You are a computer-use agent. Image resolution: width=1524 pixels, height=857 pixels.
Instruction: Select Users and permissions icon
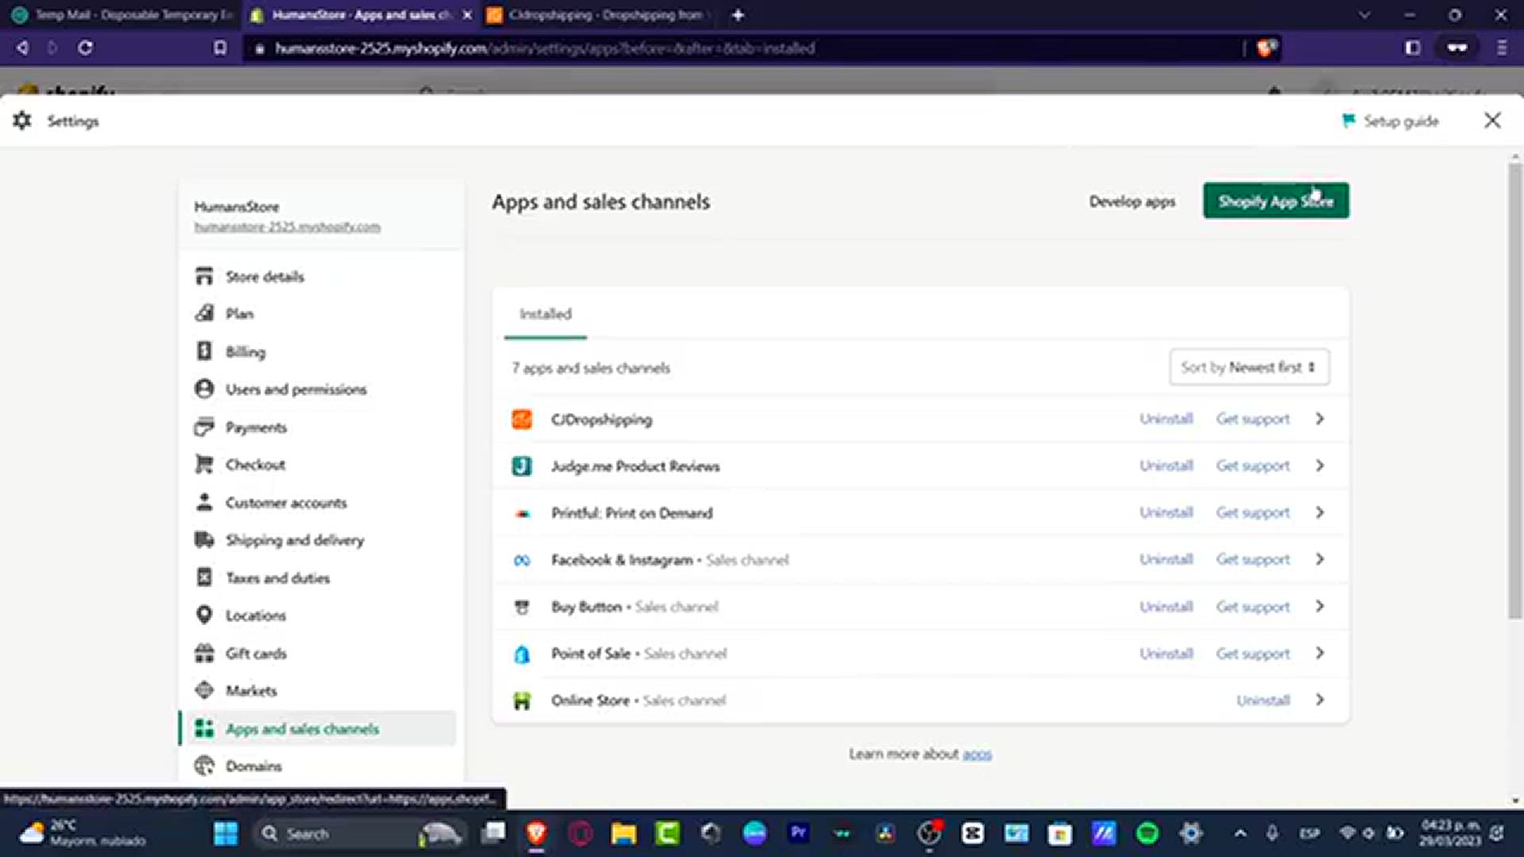coord(204,389)
